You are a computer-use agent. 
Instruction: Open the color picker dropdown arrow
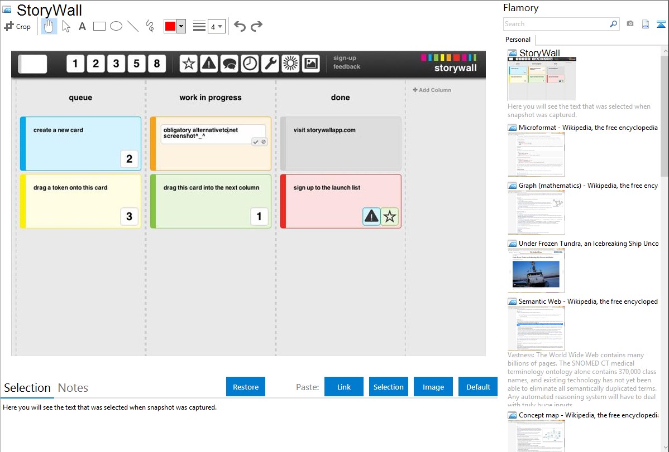181,26
